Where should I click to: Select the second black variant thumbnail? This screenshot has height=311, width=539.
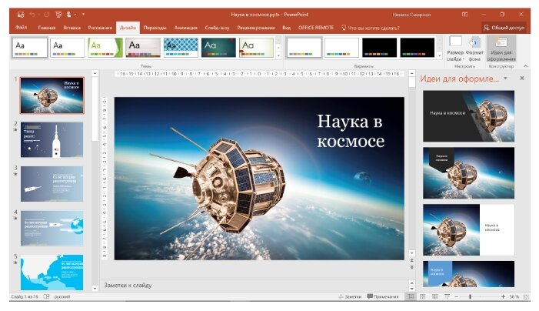pos(418,48)
